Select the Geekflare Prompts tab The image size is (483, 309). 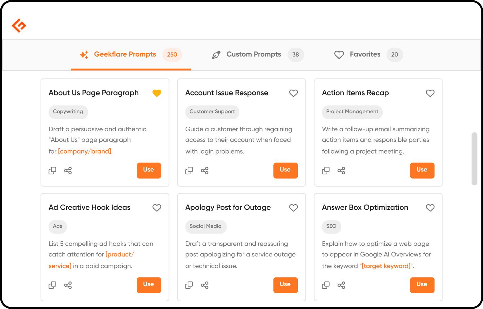pyautogui.click(x=131, y=55)
